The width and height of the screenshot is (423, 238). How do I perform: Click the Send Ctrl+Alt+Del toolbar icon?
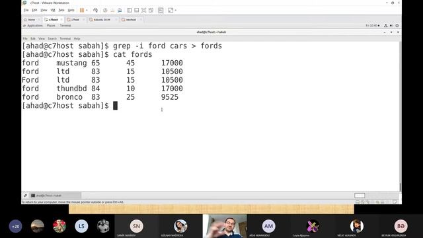click(x=95, y=11)
